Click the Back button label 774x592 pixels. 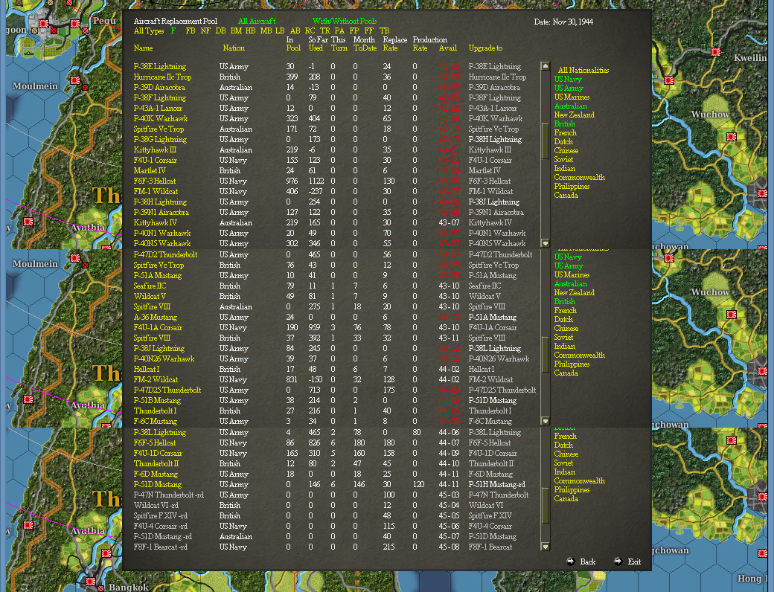coord(587,562)
